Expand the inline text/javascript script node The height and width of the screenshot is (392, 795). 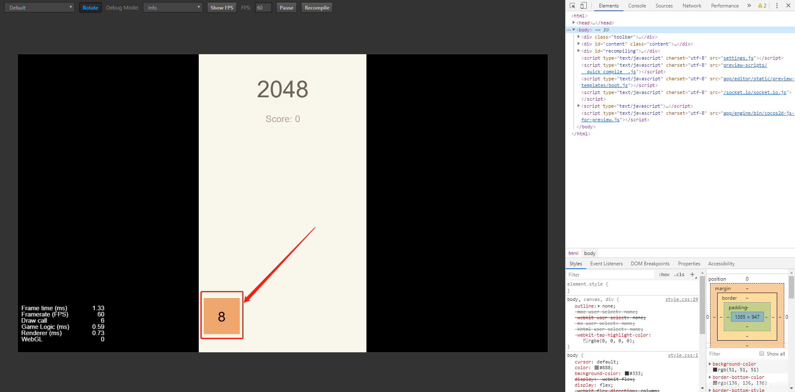click(x=578, y=106)
